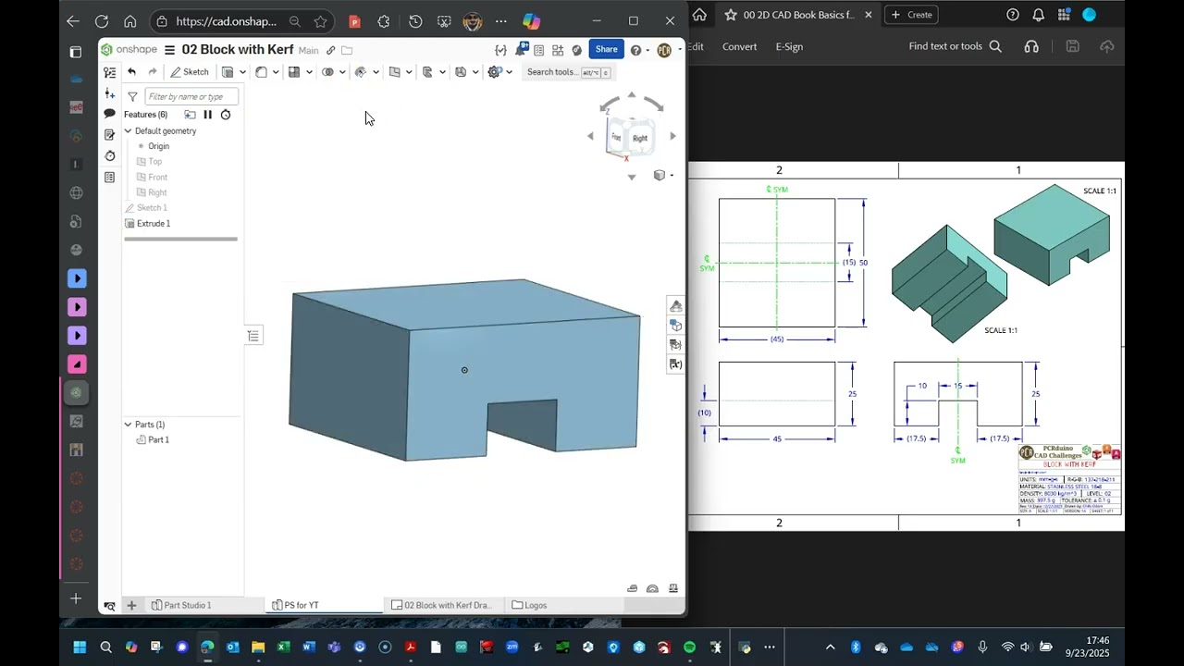The image size is (1184, 666).
Task: Open Onshape help menu
Action: coord(635,50)
